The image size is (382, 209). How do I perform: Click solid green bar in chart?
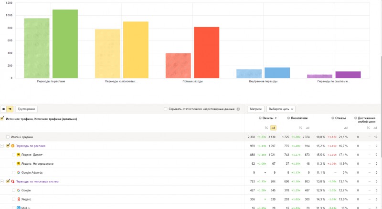(65, 44)
